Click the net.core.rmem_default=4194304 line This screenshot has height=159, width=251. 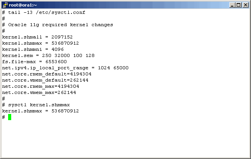[x=47, y=74]
